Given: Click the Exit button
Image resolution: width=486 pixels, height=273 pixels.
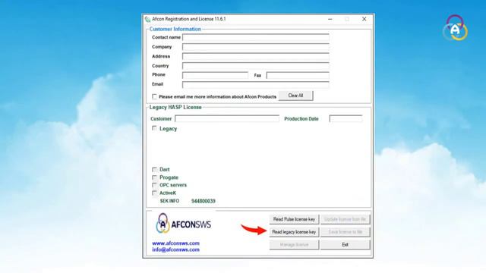Looking at the screenshot, I should click(x=345, y=244).
